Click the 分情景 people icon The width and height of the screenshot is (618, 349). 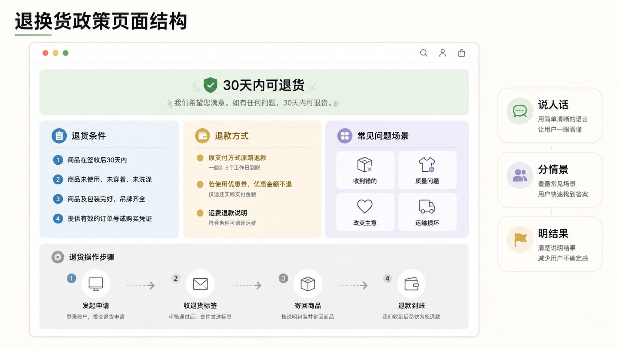(x=520, y=175)
